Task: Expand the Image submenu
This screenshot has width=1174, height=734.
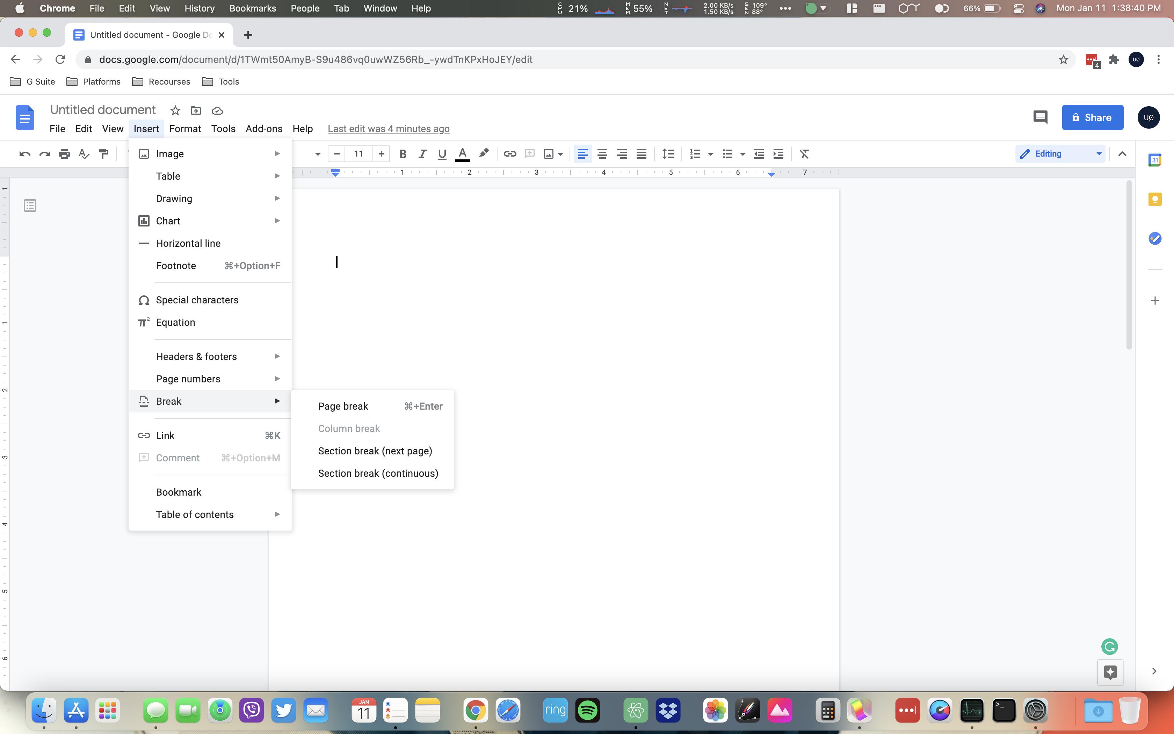Action: coord(210,154)
